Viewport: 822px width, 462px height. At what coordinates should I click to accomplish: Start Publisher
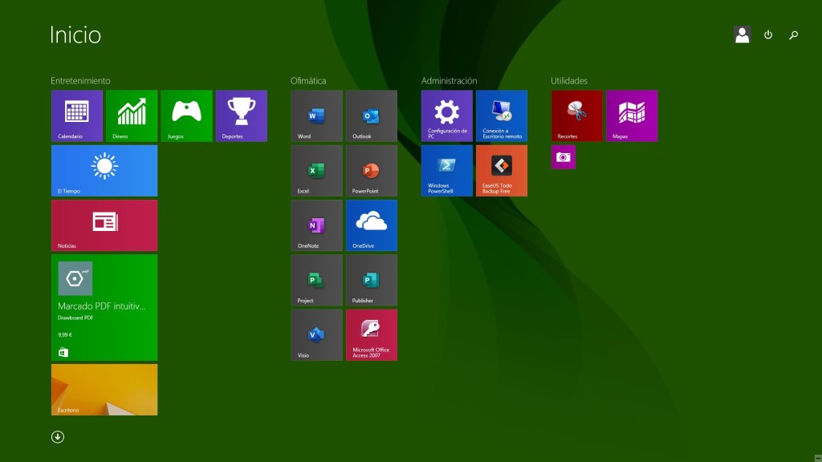coord(371,280)
